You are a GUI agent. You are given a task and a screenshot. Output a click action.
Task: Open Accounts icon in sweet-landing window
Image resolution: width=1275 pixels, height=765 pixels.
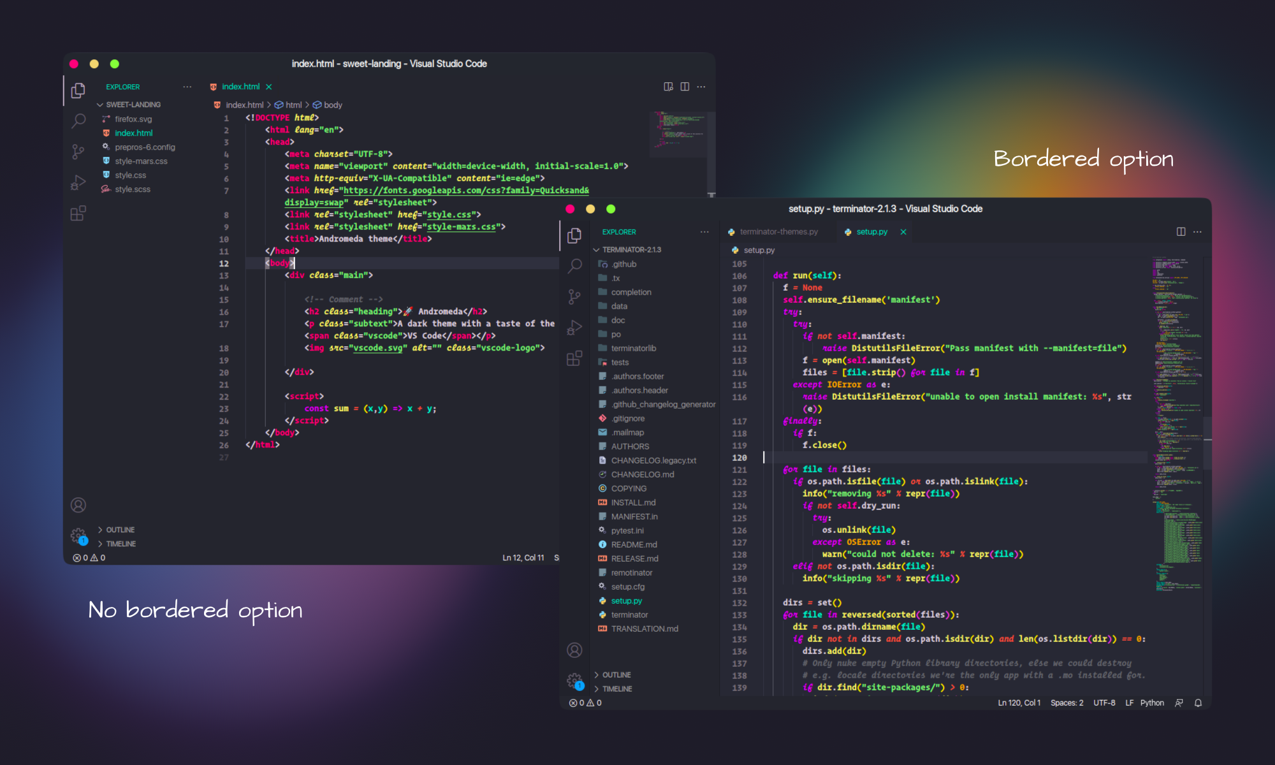coord(78,505)
